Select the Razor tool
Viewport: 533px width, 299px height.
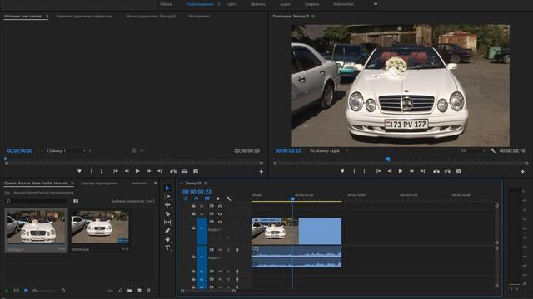167,213
